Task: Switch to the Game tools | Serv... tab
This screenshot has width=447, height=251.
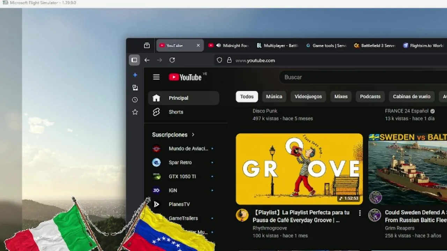Action: coord(326,45)
